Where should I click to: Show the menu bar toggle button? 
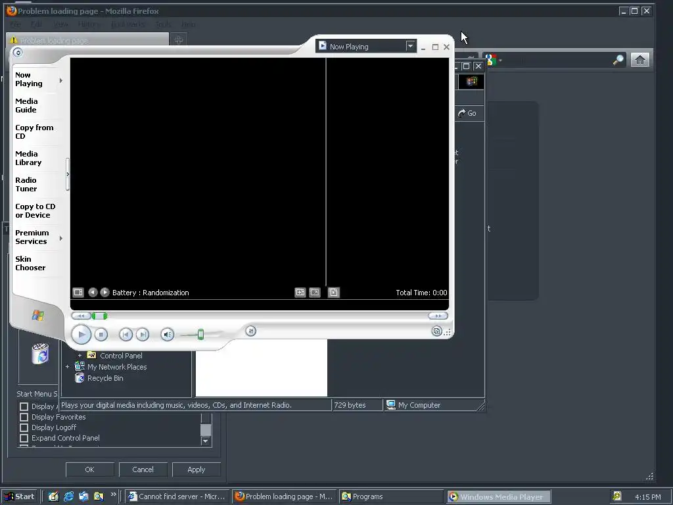(18, 53)
